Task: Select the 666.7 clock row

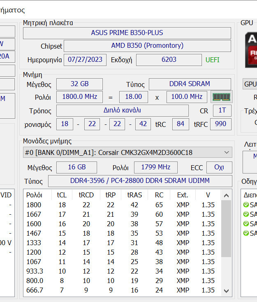Action: [122, 290]
